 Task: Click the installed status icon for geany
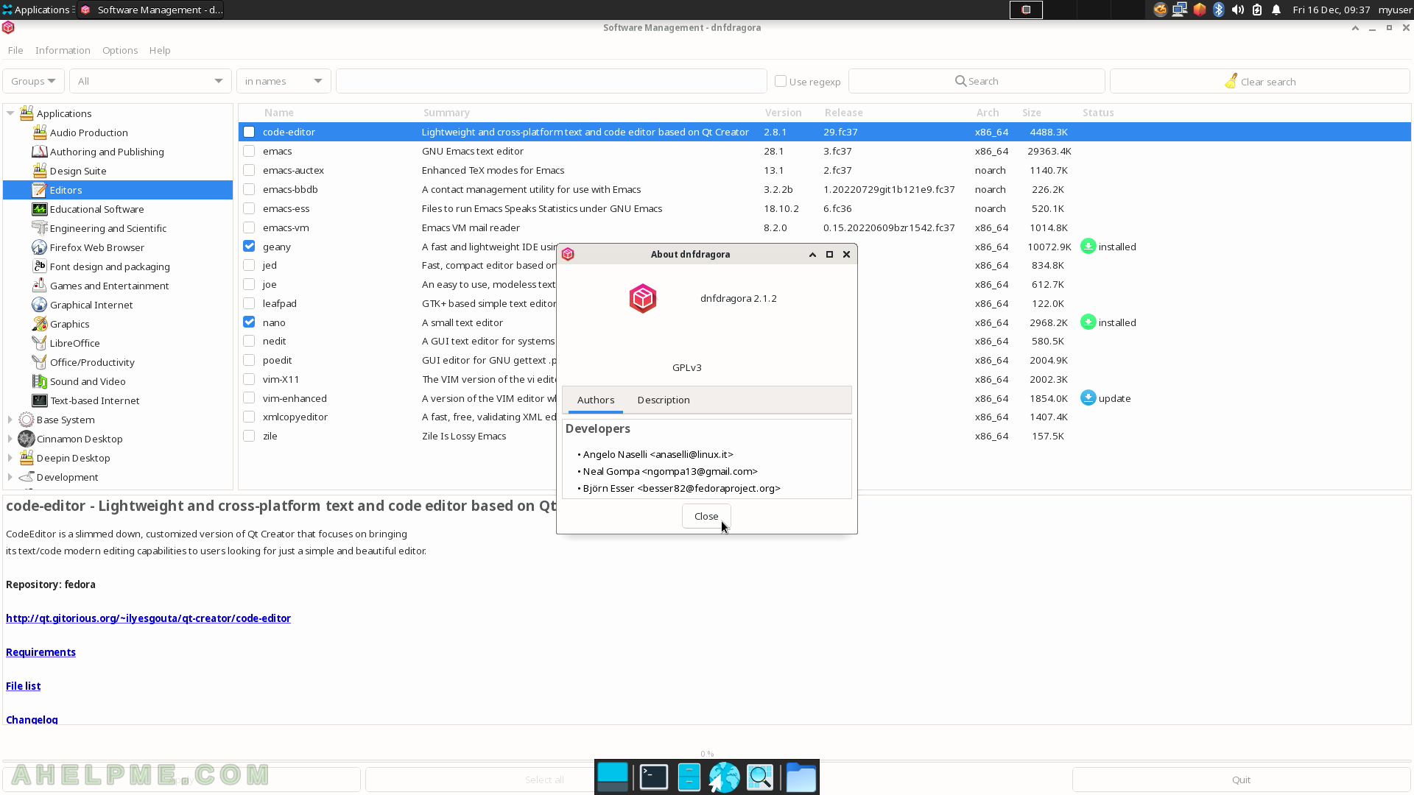point(1088,247)
